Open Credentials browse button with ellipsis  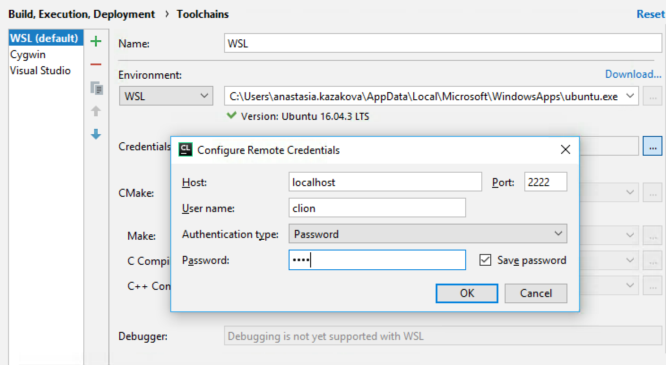point(653,147)
